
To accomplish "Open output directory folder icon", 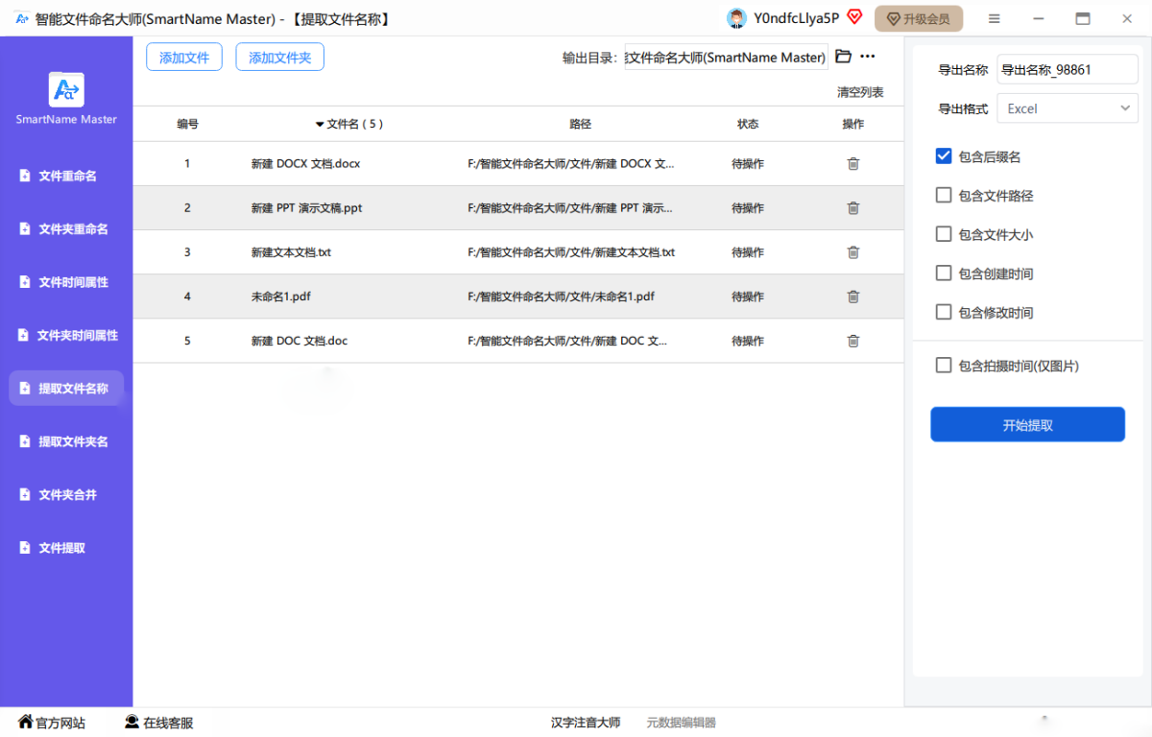I will tap(843, 57).
